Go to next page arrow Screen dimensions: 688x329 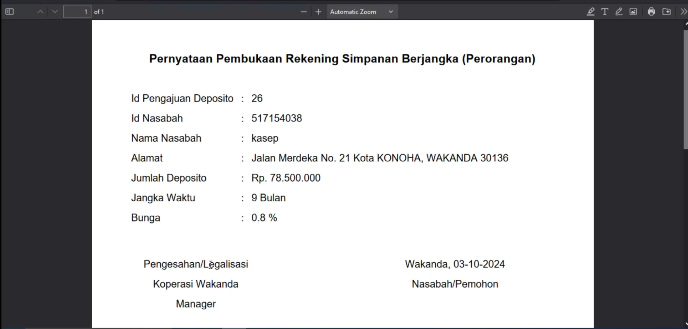55,12
